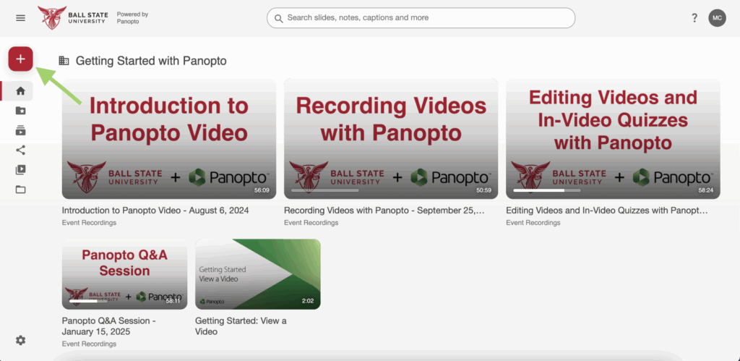Go to Home in the sidebar
The image size is (740, 361).
21,91
